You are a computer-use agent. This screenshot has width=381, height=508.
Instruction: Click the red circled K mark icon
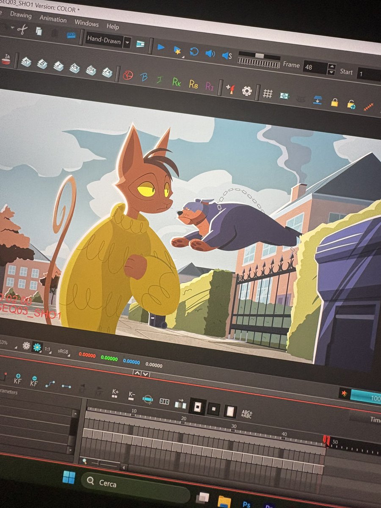(x=128, y=75)
